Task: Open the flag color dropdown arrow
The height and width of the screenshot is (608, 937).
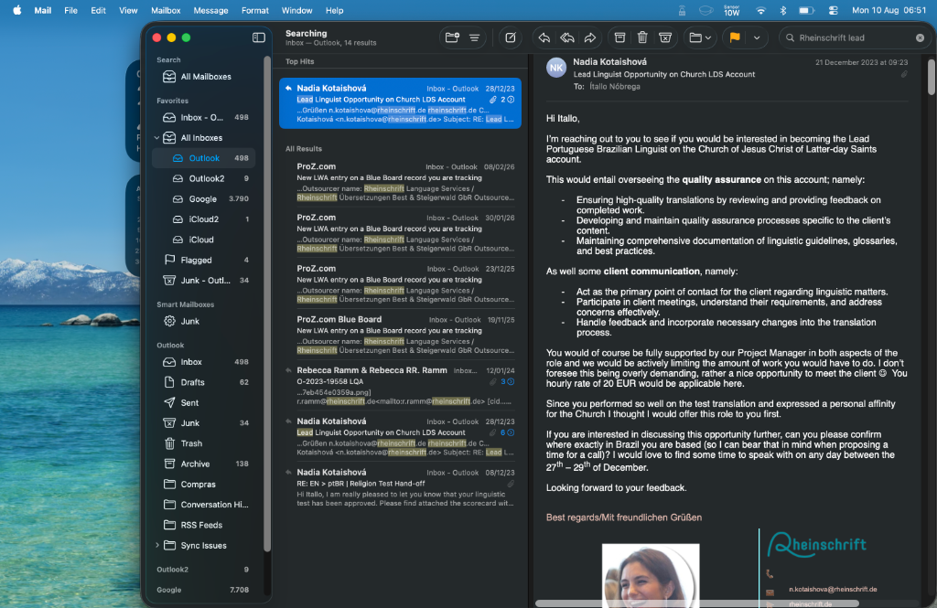Action: (757, 37)
